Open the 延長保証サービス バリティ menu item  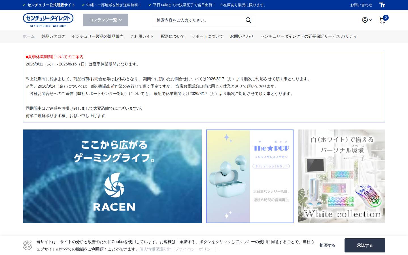[x=309, y=36]
